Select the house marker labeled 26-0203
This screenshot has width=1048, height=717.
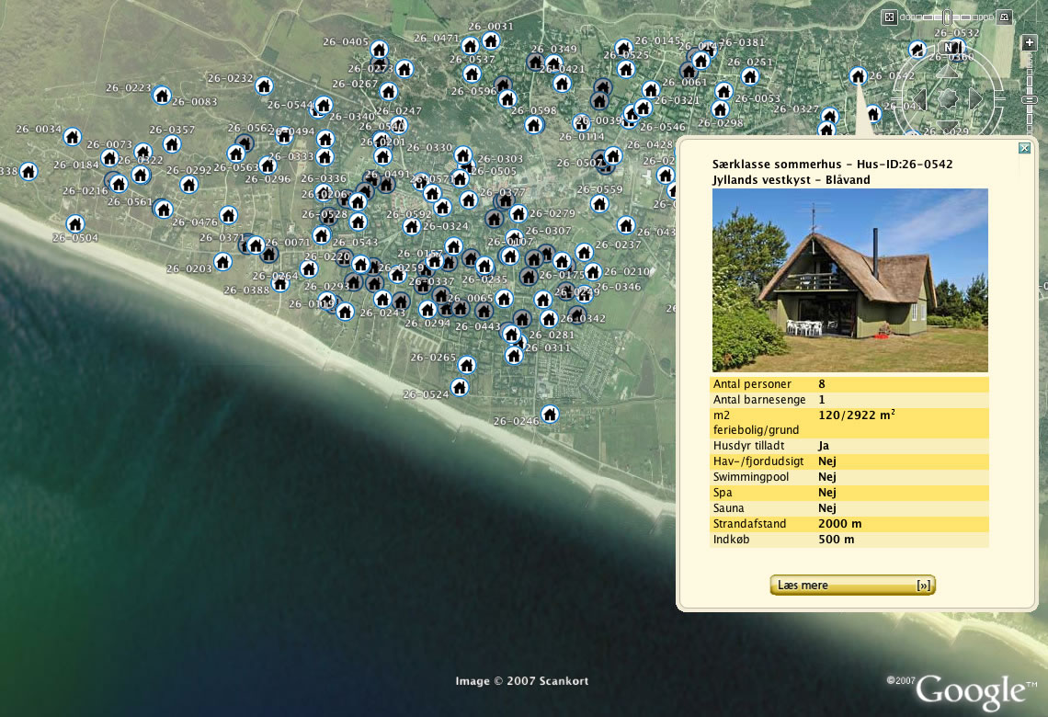222,262
